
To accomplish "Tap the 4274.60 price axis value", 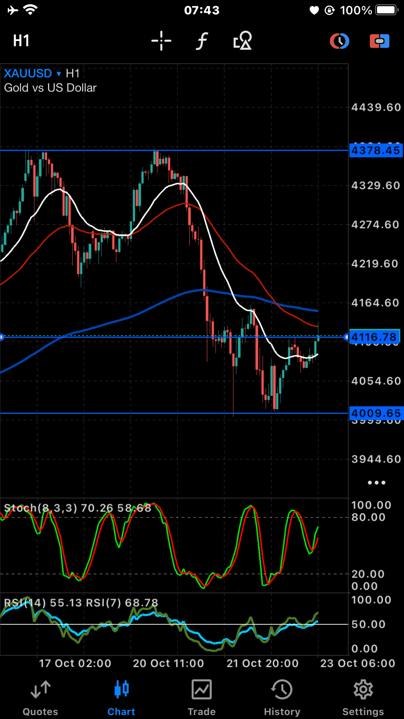I will point(375,225).
